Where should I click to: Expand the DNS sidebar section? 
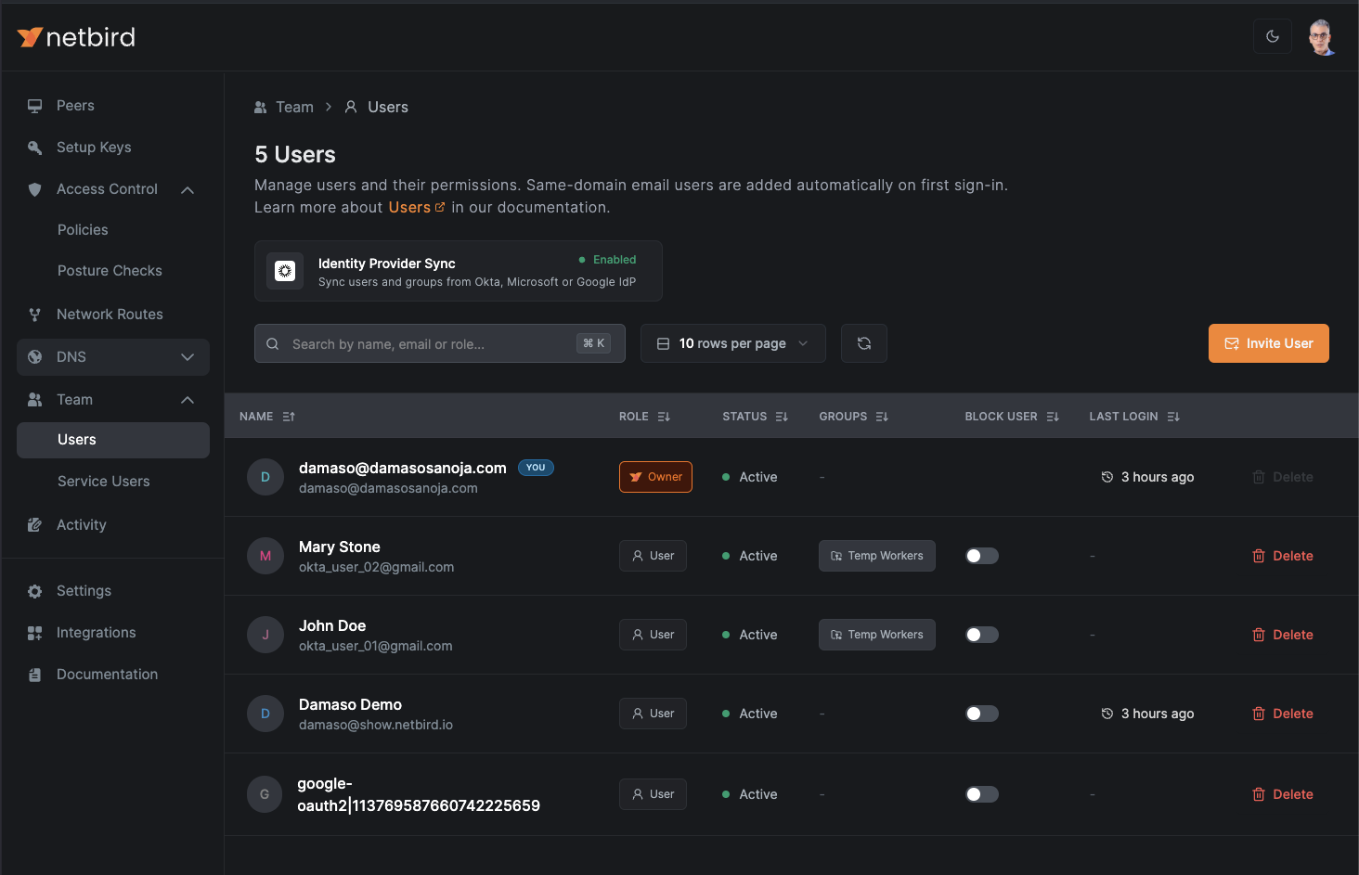pos(188,356)
